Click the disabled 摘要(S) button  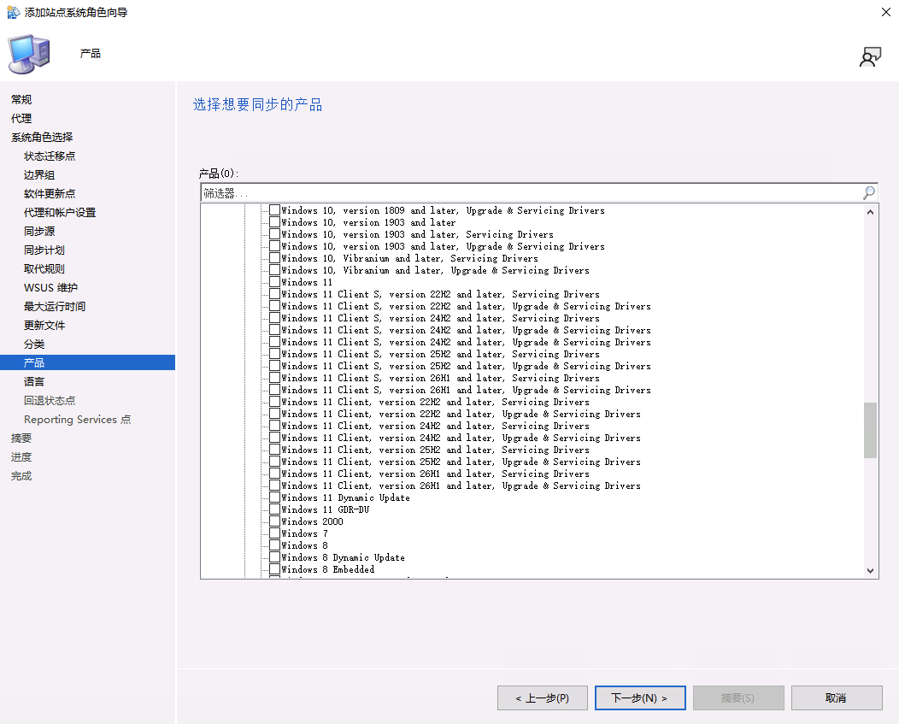pyautogui.click(x=738, y=698)
